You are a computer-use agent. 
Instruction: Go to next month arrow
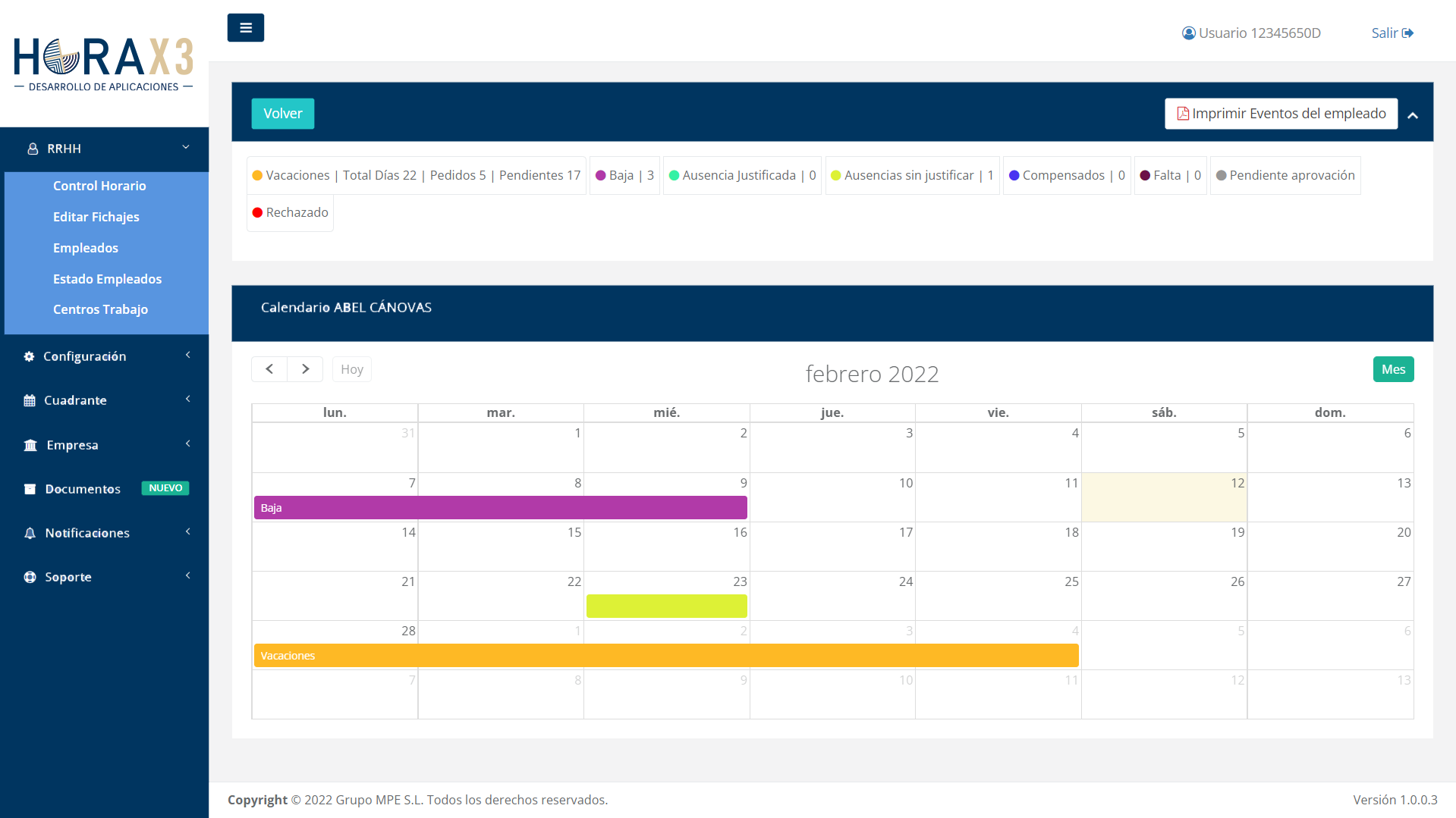point(305,369)
